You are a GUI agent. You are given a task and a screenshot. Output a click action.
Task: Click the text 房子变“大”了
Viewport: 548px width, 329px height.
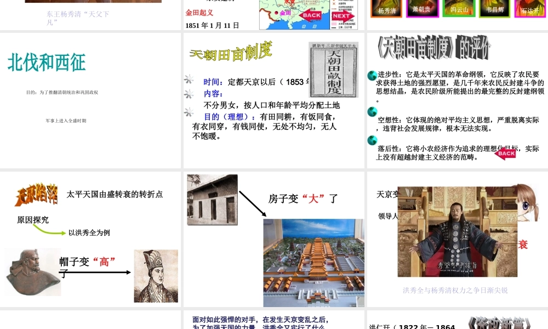(303, 198)
